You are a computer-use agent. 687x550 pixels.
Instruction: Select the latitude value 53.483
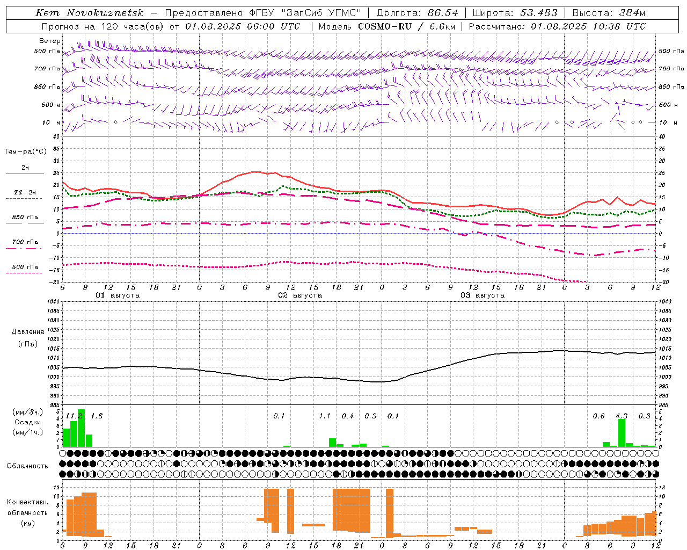point(538,13)
